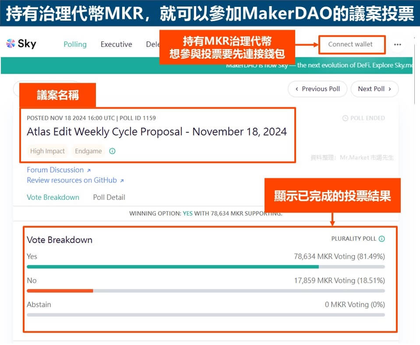This screenshot has height=345, width=420.
Task: Open the three-dot more options menu
Action: (x=398, y=45)
